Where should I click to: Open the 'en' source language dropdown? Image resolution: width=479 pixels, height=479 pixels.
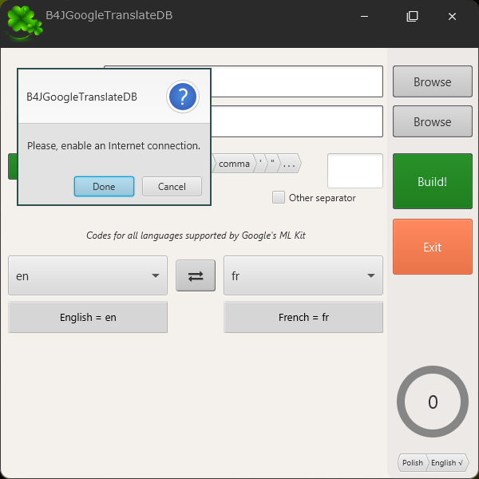(x=88, y=275)
